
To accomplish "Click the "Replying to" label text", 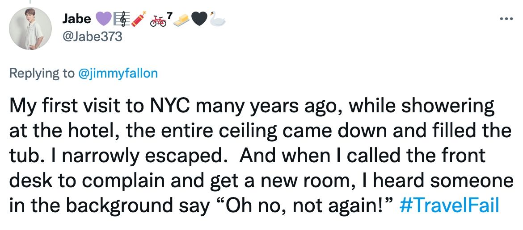I will pos(42,73).
